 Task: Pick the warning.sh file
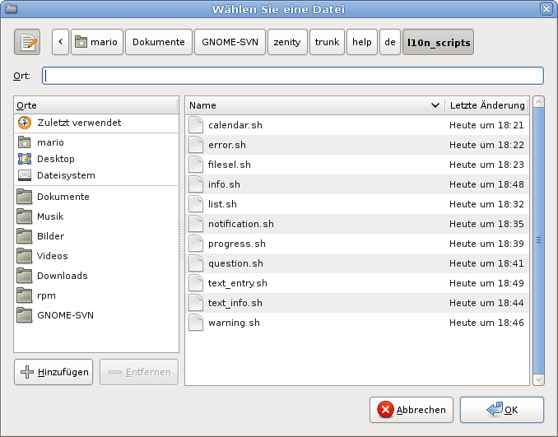(234, 323)
